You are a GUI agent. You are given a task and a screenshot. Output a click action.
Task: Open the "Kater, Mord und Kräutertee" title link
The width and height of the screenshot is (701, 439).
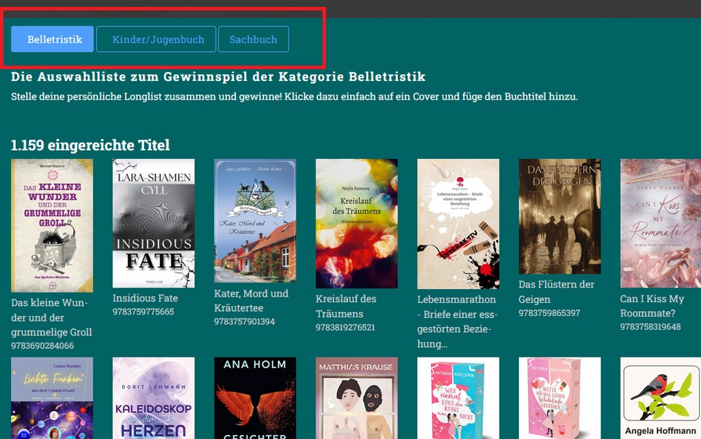click(x=251, y=301)
